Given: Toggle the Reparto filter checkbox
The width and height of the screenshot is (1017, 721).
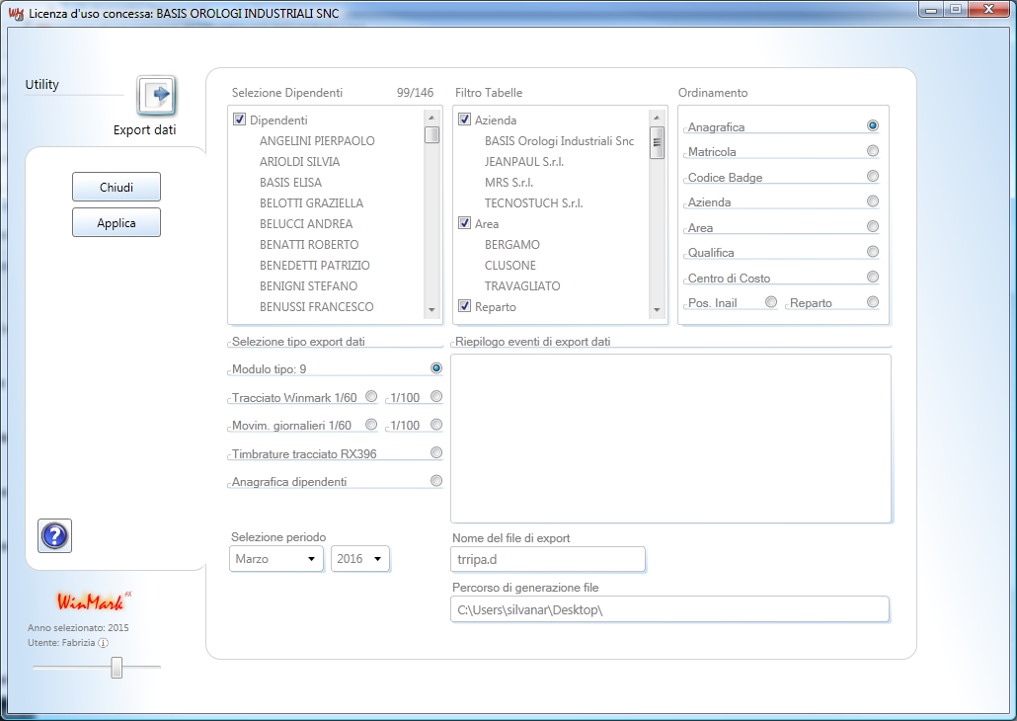Looking at the screenshot, I should click(464, 306).
